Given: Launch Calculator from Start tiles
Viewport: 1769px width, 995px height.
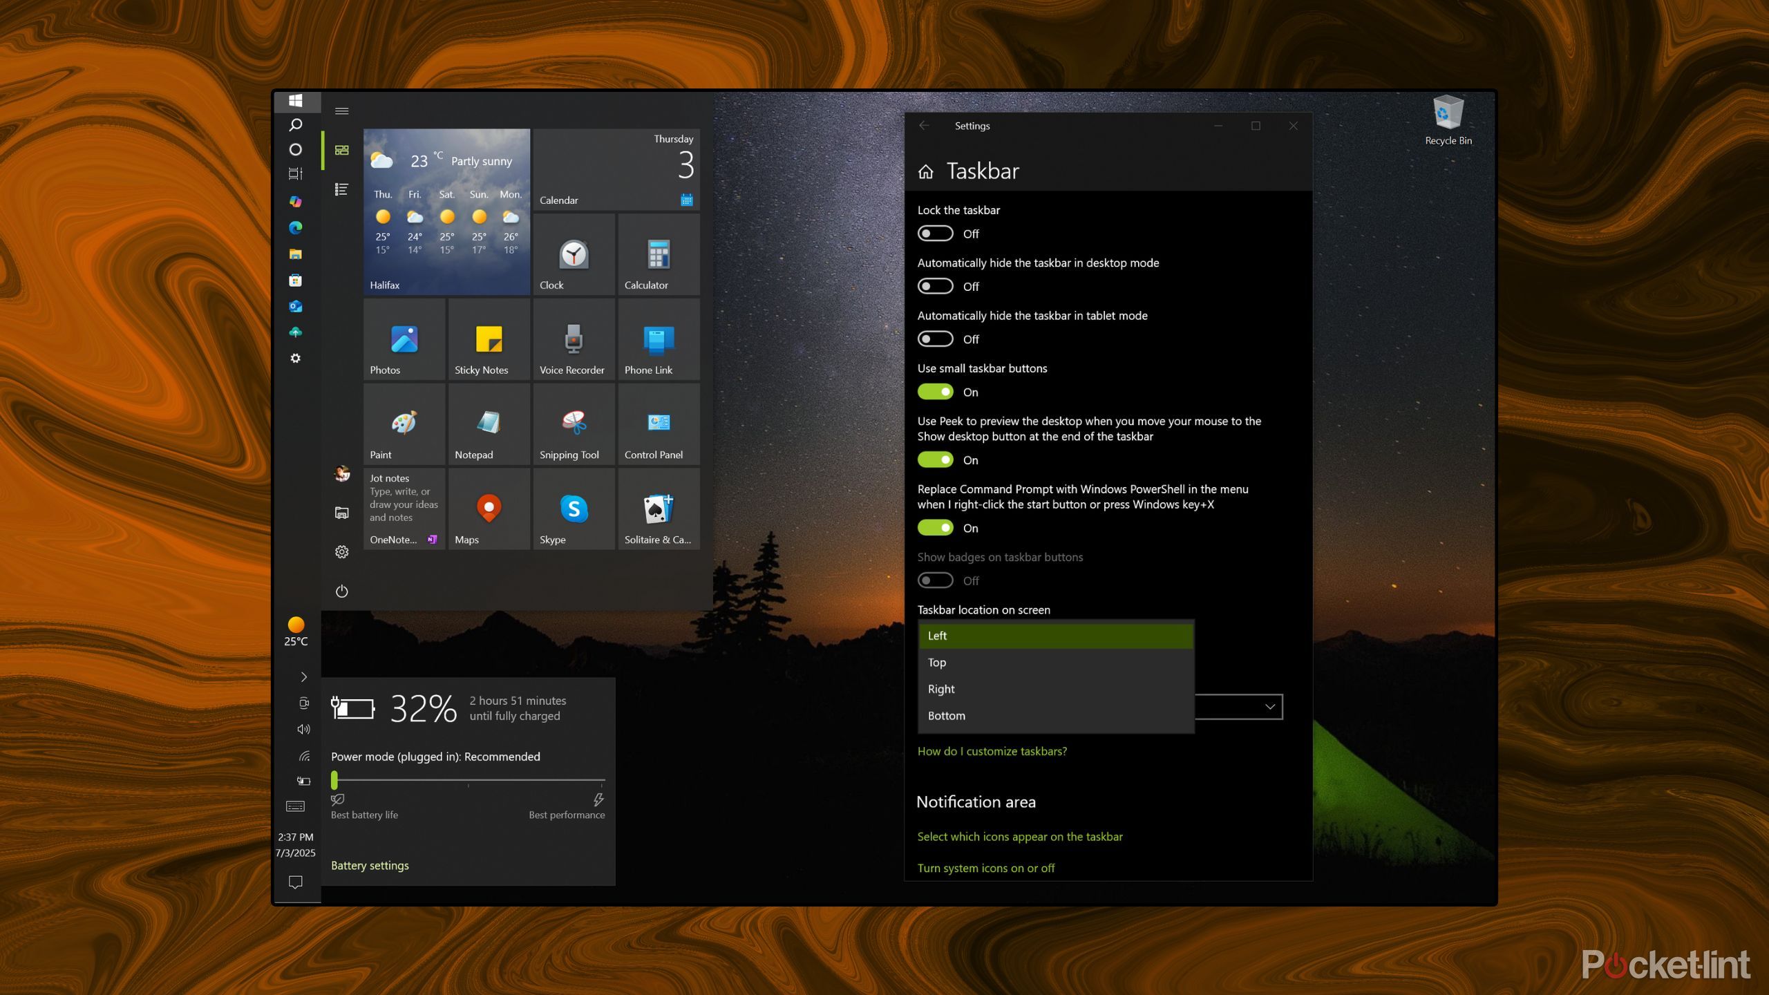Looking at the screenshot, I should pyautogui.click(x=658, y=255).
